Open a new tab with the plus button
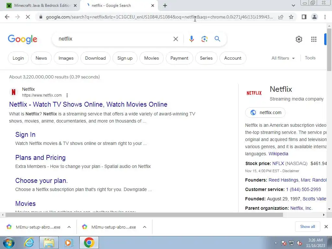The image size is (332, 249). [x=165, y=6]
